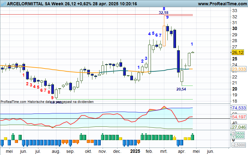Select the red 1 marker near June
248x155 pixels.
24,75
